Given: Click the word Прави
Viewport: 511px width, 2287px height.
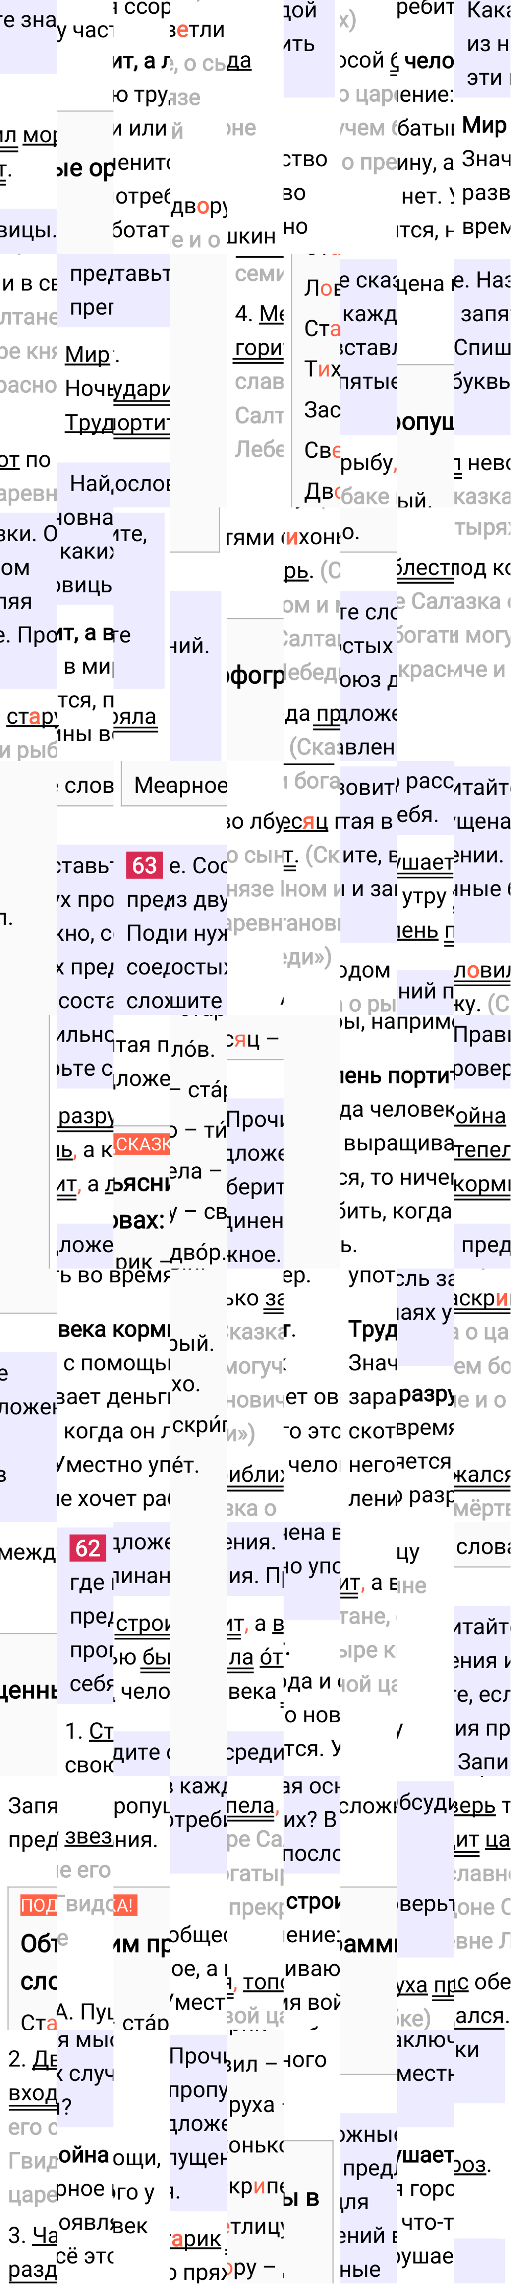Looking at the screenshot, I should [x=482, y=1034].
